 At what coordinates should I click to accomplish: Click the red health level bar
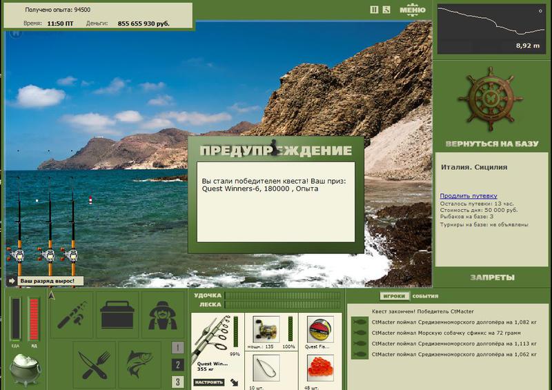[x=34, y=319]
